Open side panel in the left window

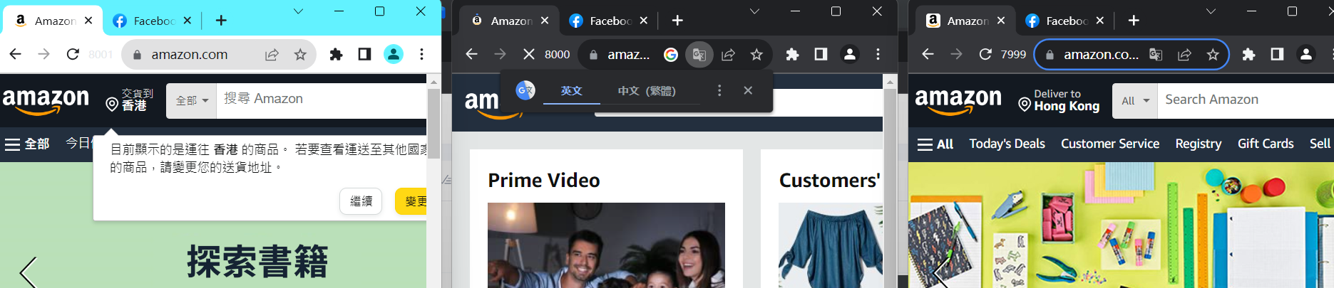point(364,54)
